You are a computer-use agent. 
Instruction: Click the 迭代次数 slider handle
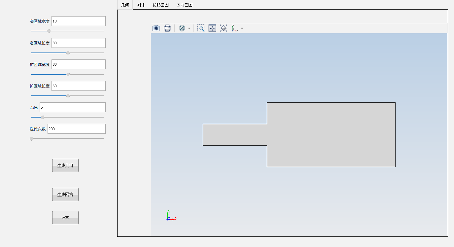31,139
